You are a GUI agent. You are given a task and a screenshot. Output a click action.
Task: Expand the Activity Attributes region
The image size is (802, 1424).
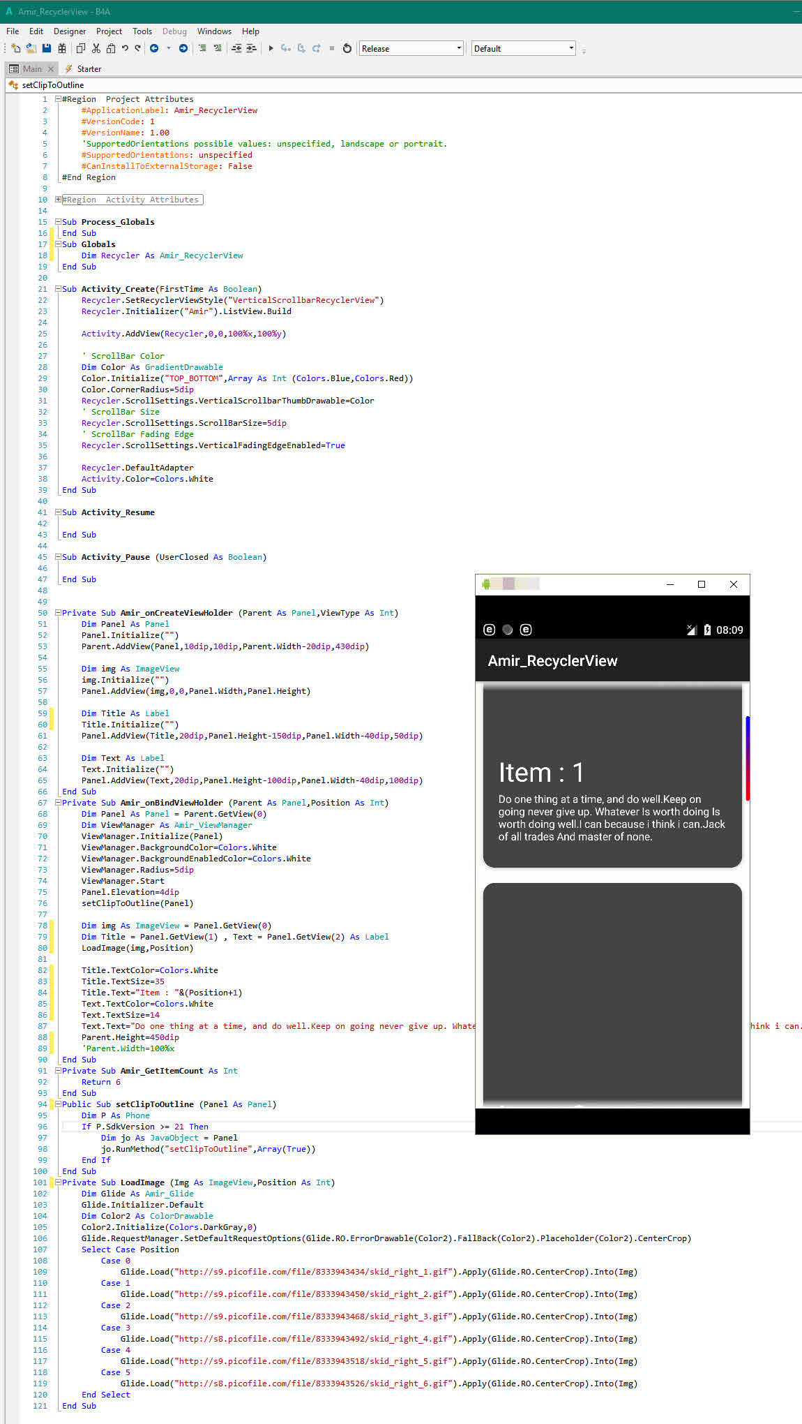[59, 200]
